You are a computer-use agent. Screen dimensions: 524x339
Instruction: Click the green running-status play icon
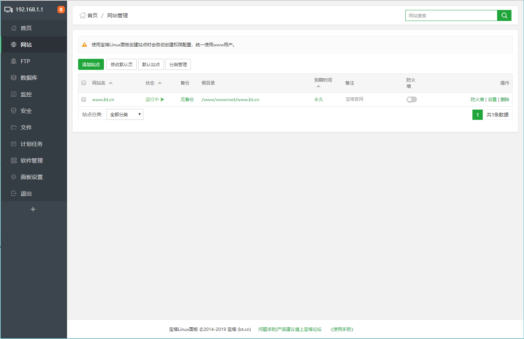pyautogui.click(x=163, y=99)
